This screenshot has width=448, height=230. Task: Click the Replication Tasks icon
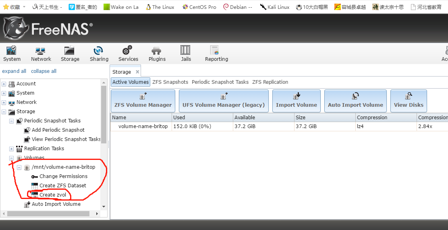pyautogui.click(x=19, y=149)
